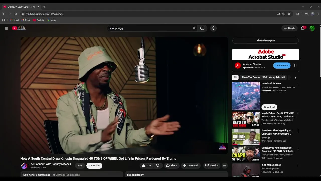
Task: Open options for Detroit Drug Kingpin video
Action: click(x=298, y=148)
